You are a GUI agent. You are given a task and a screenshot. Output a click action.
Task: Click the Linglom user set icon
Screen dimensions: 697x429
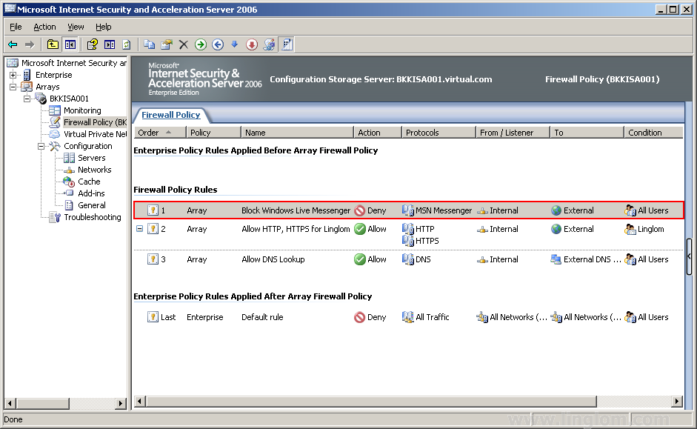pyautogui.click(x=630, y=229)
